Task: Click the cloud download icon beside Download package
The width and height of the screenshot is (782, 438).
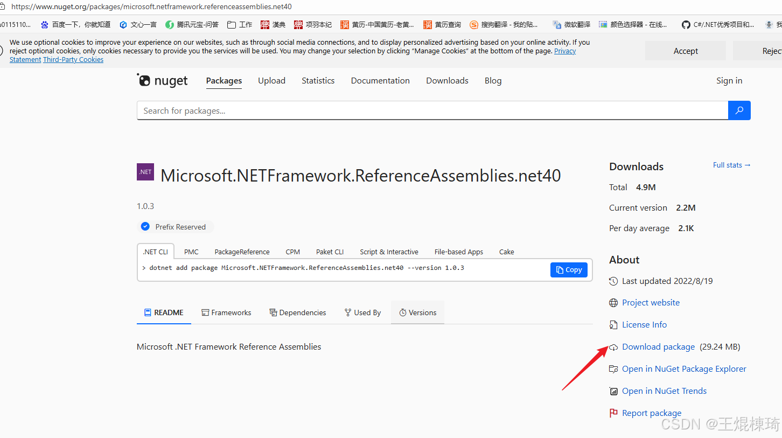Action: click(x=613, y=347)
